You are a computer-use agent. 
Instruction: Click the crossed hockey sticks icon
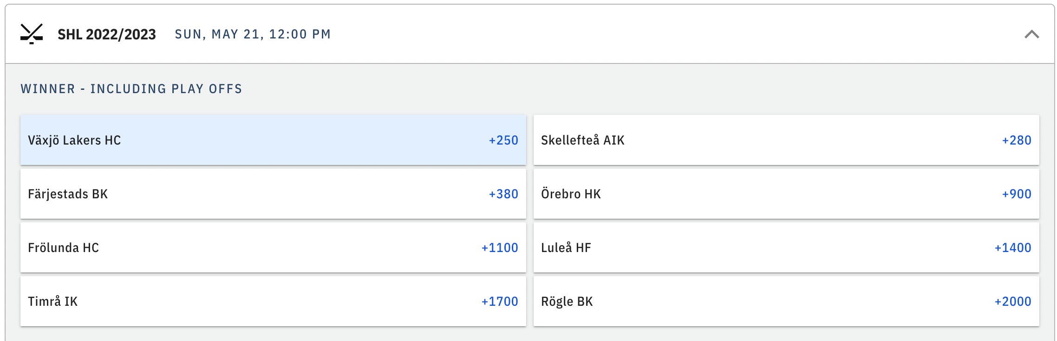[32, 34]
